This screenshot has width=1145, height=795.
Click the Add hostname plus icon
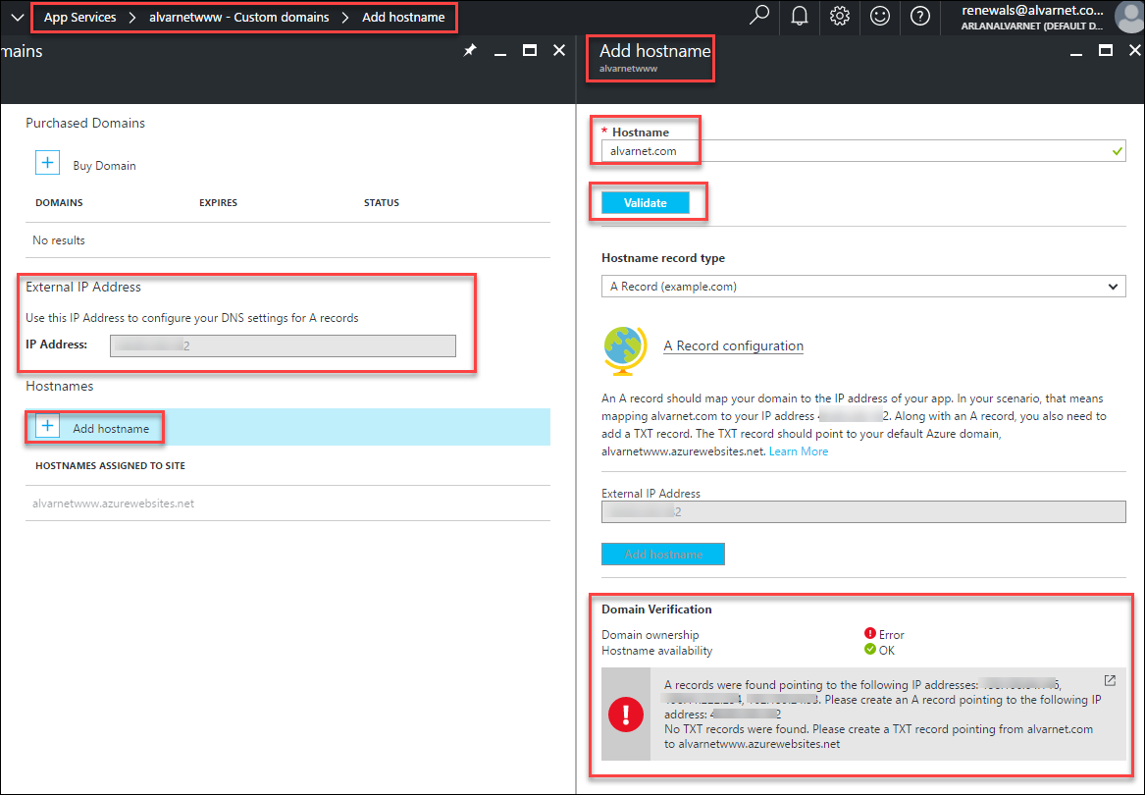(47, 426)
